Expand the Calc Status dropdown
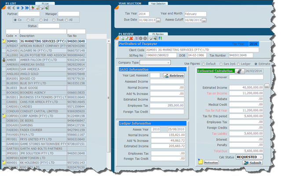The width and height of the screenshot is (281, 178). click(261, 156)
